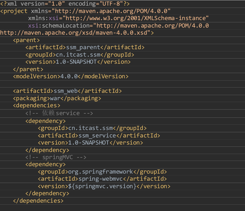Click the service dependency version 1.0-SNAPSHOT line
The width and height of the screenshot is (245, 211).
coord(90,143)
